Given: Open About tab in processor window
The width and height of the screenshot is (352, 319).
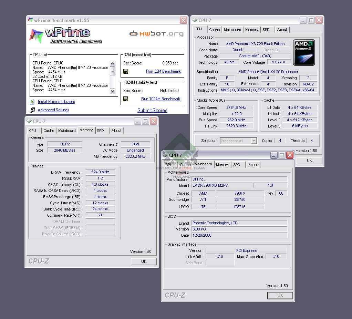Looking at the screenshot, I should pos(282,30).
